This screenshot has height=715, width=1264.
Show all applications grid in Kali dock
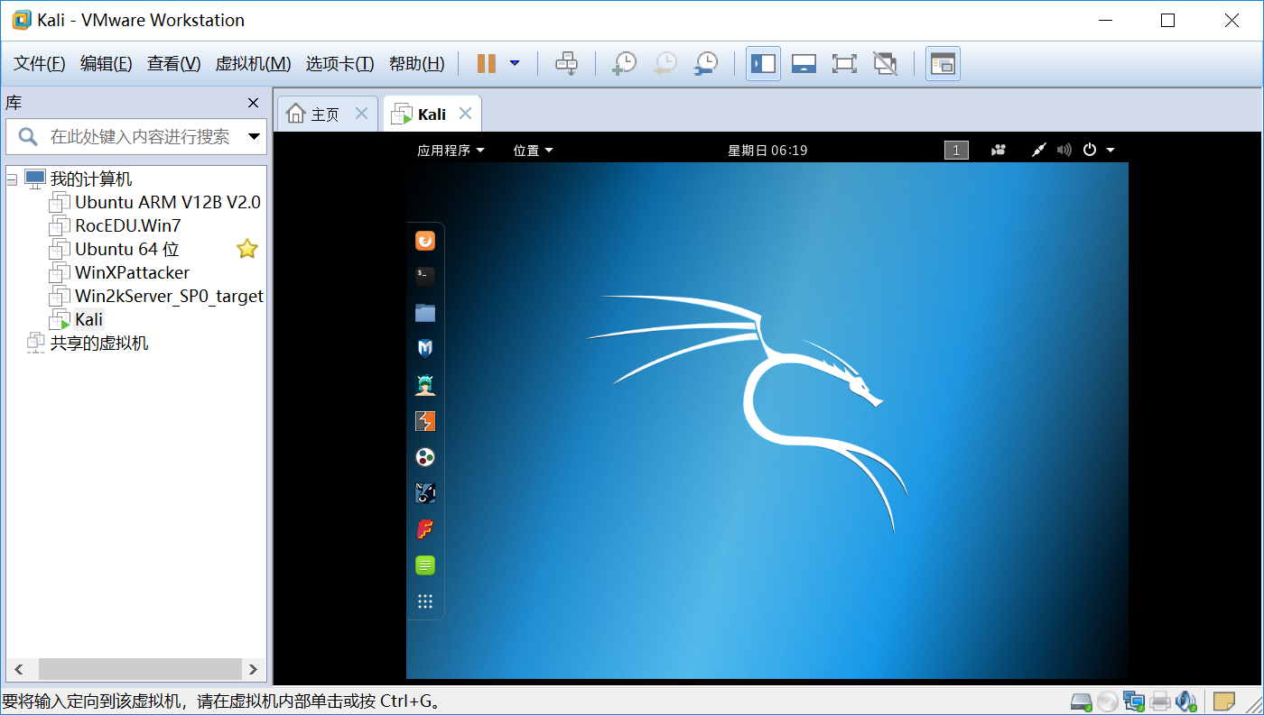(x=425, y=601)
